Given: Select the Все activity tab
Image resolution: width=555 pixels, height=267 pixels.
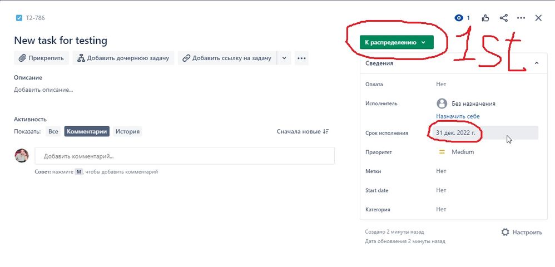Looking at the screenshot, I should [53, 131].
